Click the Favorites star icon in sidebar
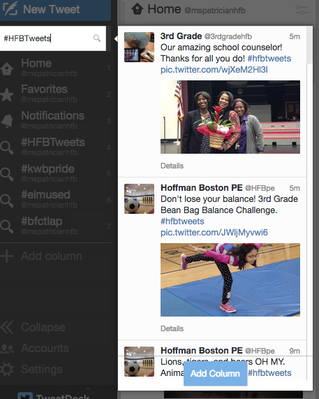 [7, 94]
